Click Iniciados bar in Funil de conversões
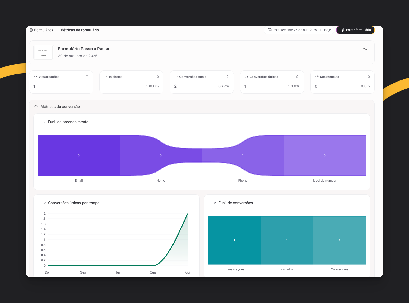This screenshot has height=303, width=409. click(x=287, y=240)
